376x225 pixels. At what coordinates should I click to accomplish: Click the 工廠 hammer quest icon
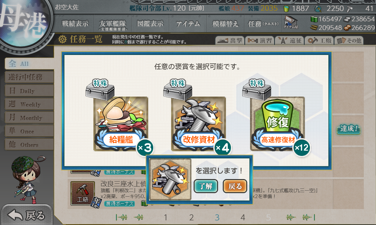(82, 193)
